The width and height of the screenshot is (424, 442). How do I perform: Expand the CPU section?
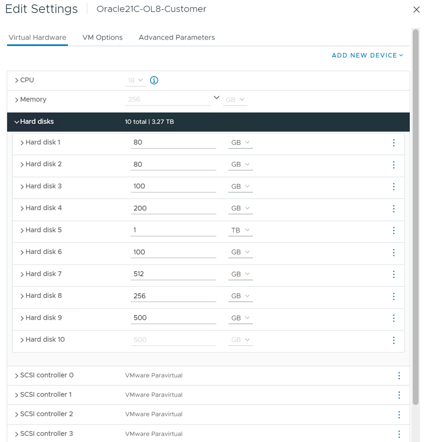point(17,80)
